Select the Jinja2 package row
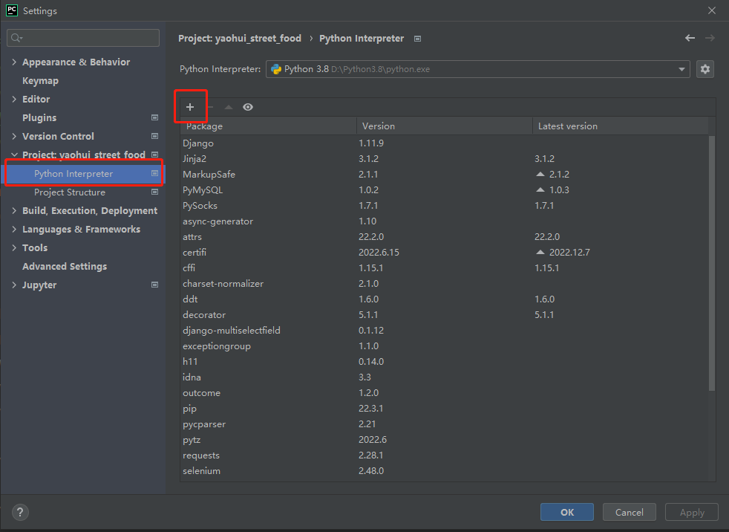The image size is (729, 532). tap(445, 159)
